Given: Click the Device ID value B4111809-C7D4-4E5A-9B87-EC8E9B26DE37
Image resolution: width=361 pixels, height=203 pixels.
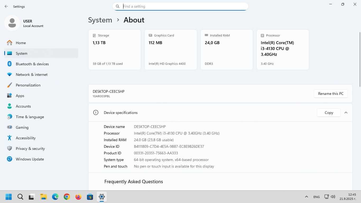Looking at the screenshot, I should (169, 146).
